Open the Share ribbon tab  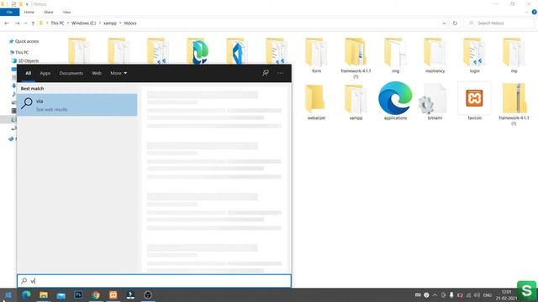[x=49, y=12]
